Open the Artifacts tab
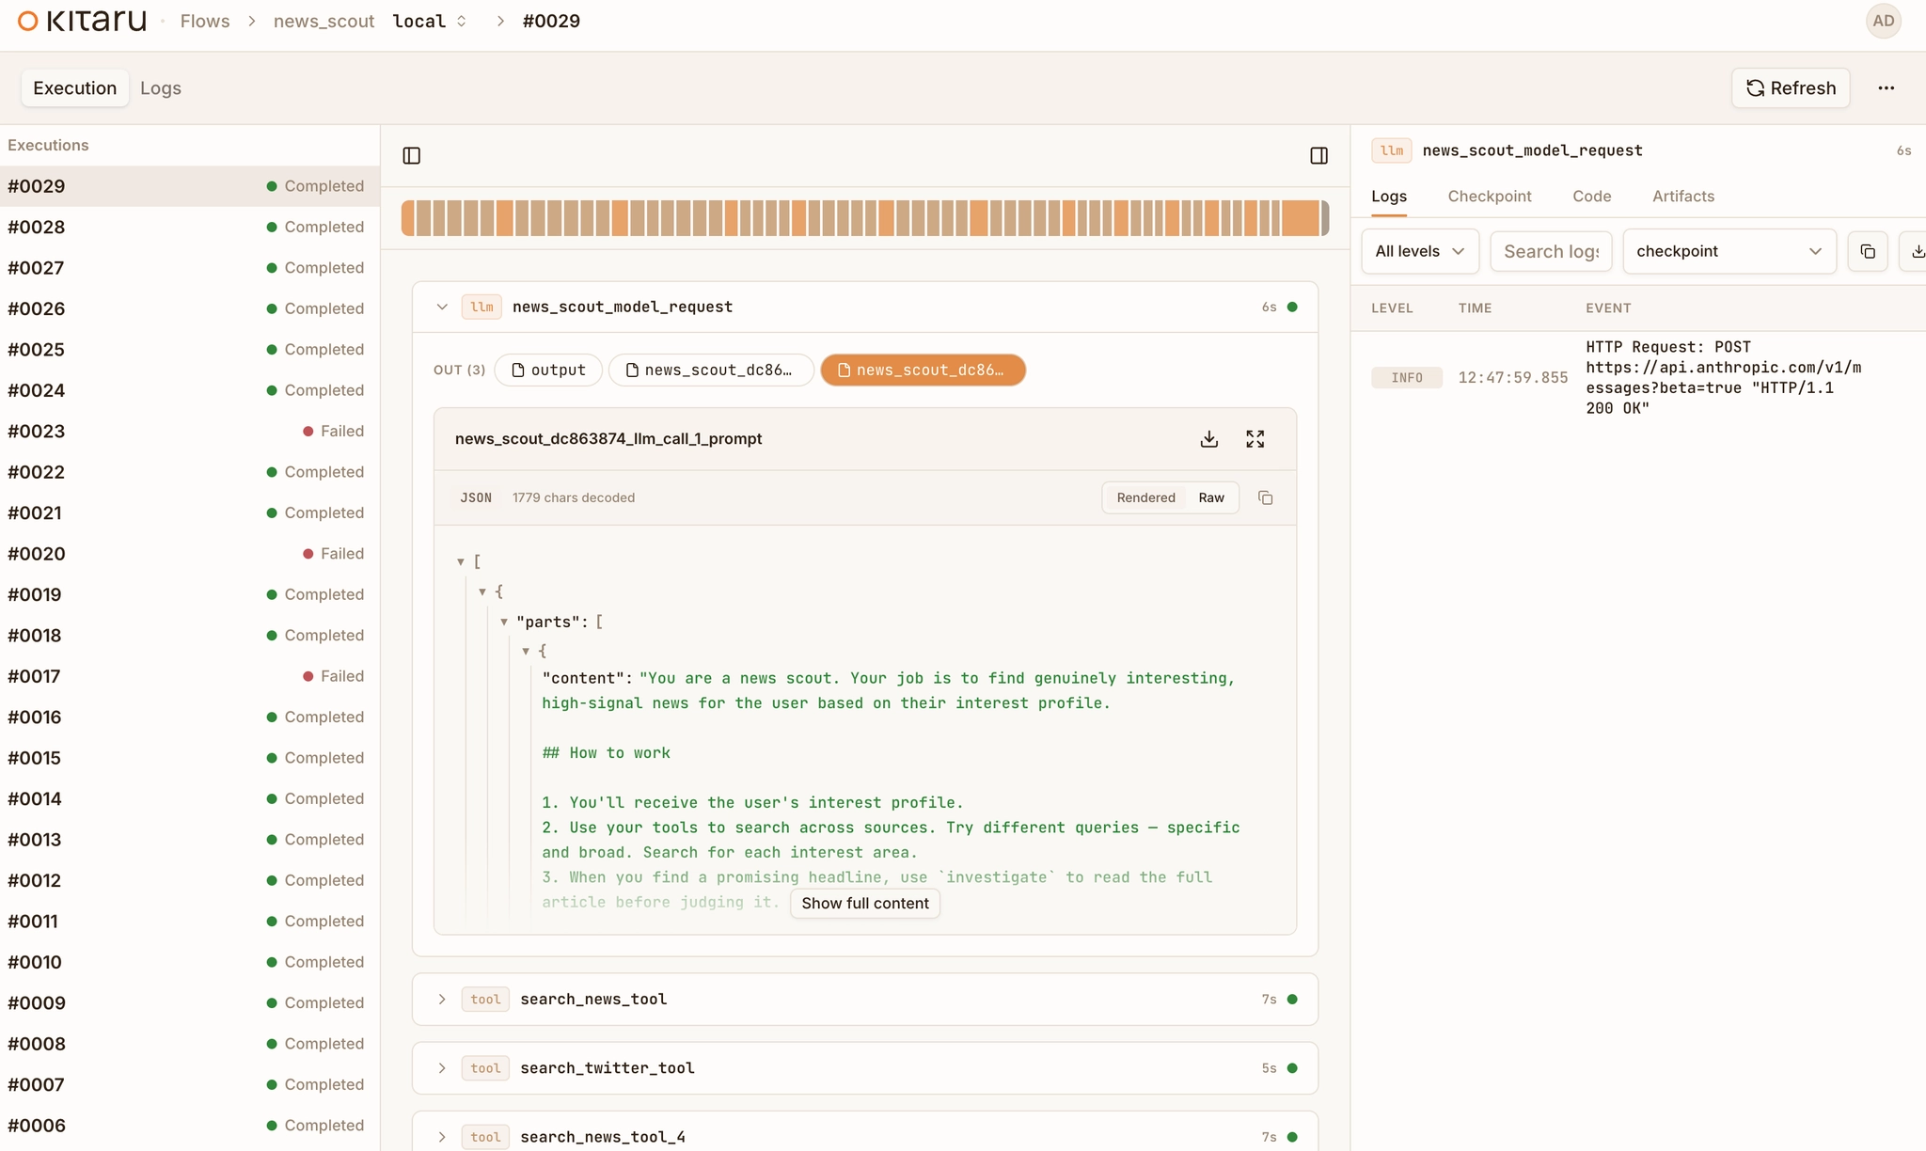 tap(1682, 196)
